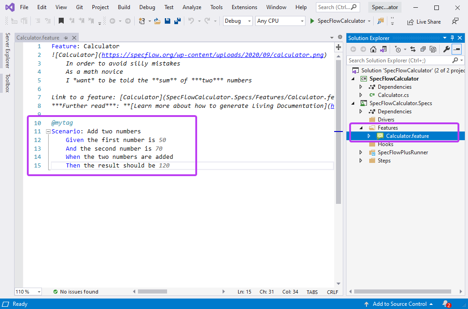The width and height of the screenshot is (468, 309).
Task: Open the File menu
Action: [24, 7]
